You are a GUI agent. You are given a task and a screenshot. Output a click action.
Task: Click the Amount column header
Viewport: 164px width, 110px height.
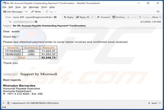[48, 48]
